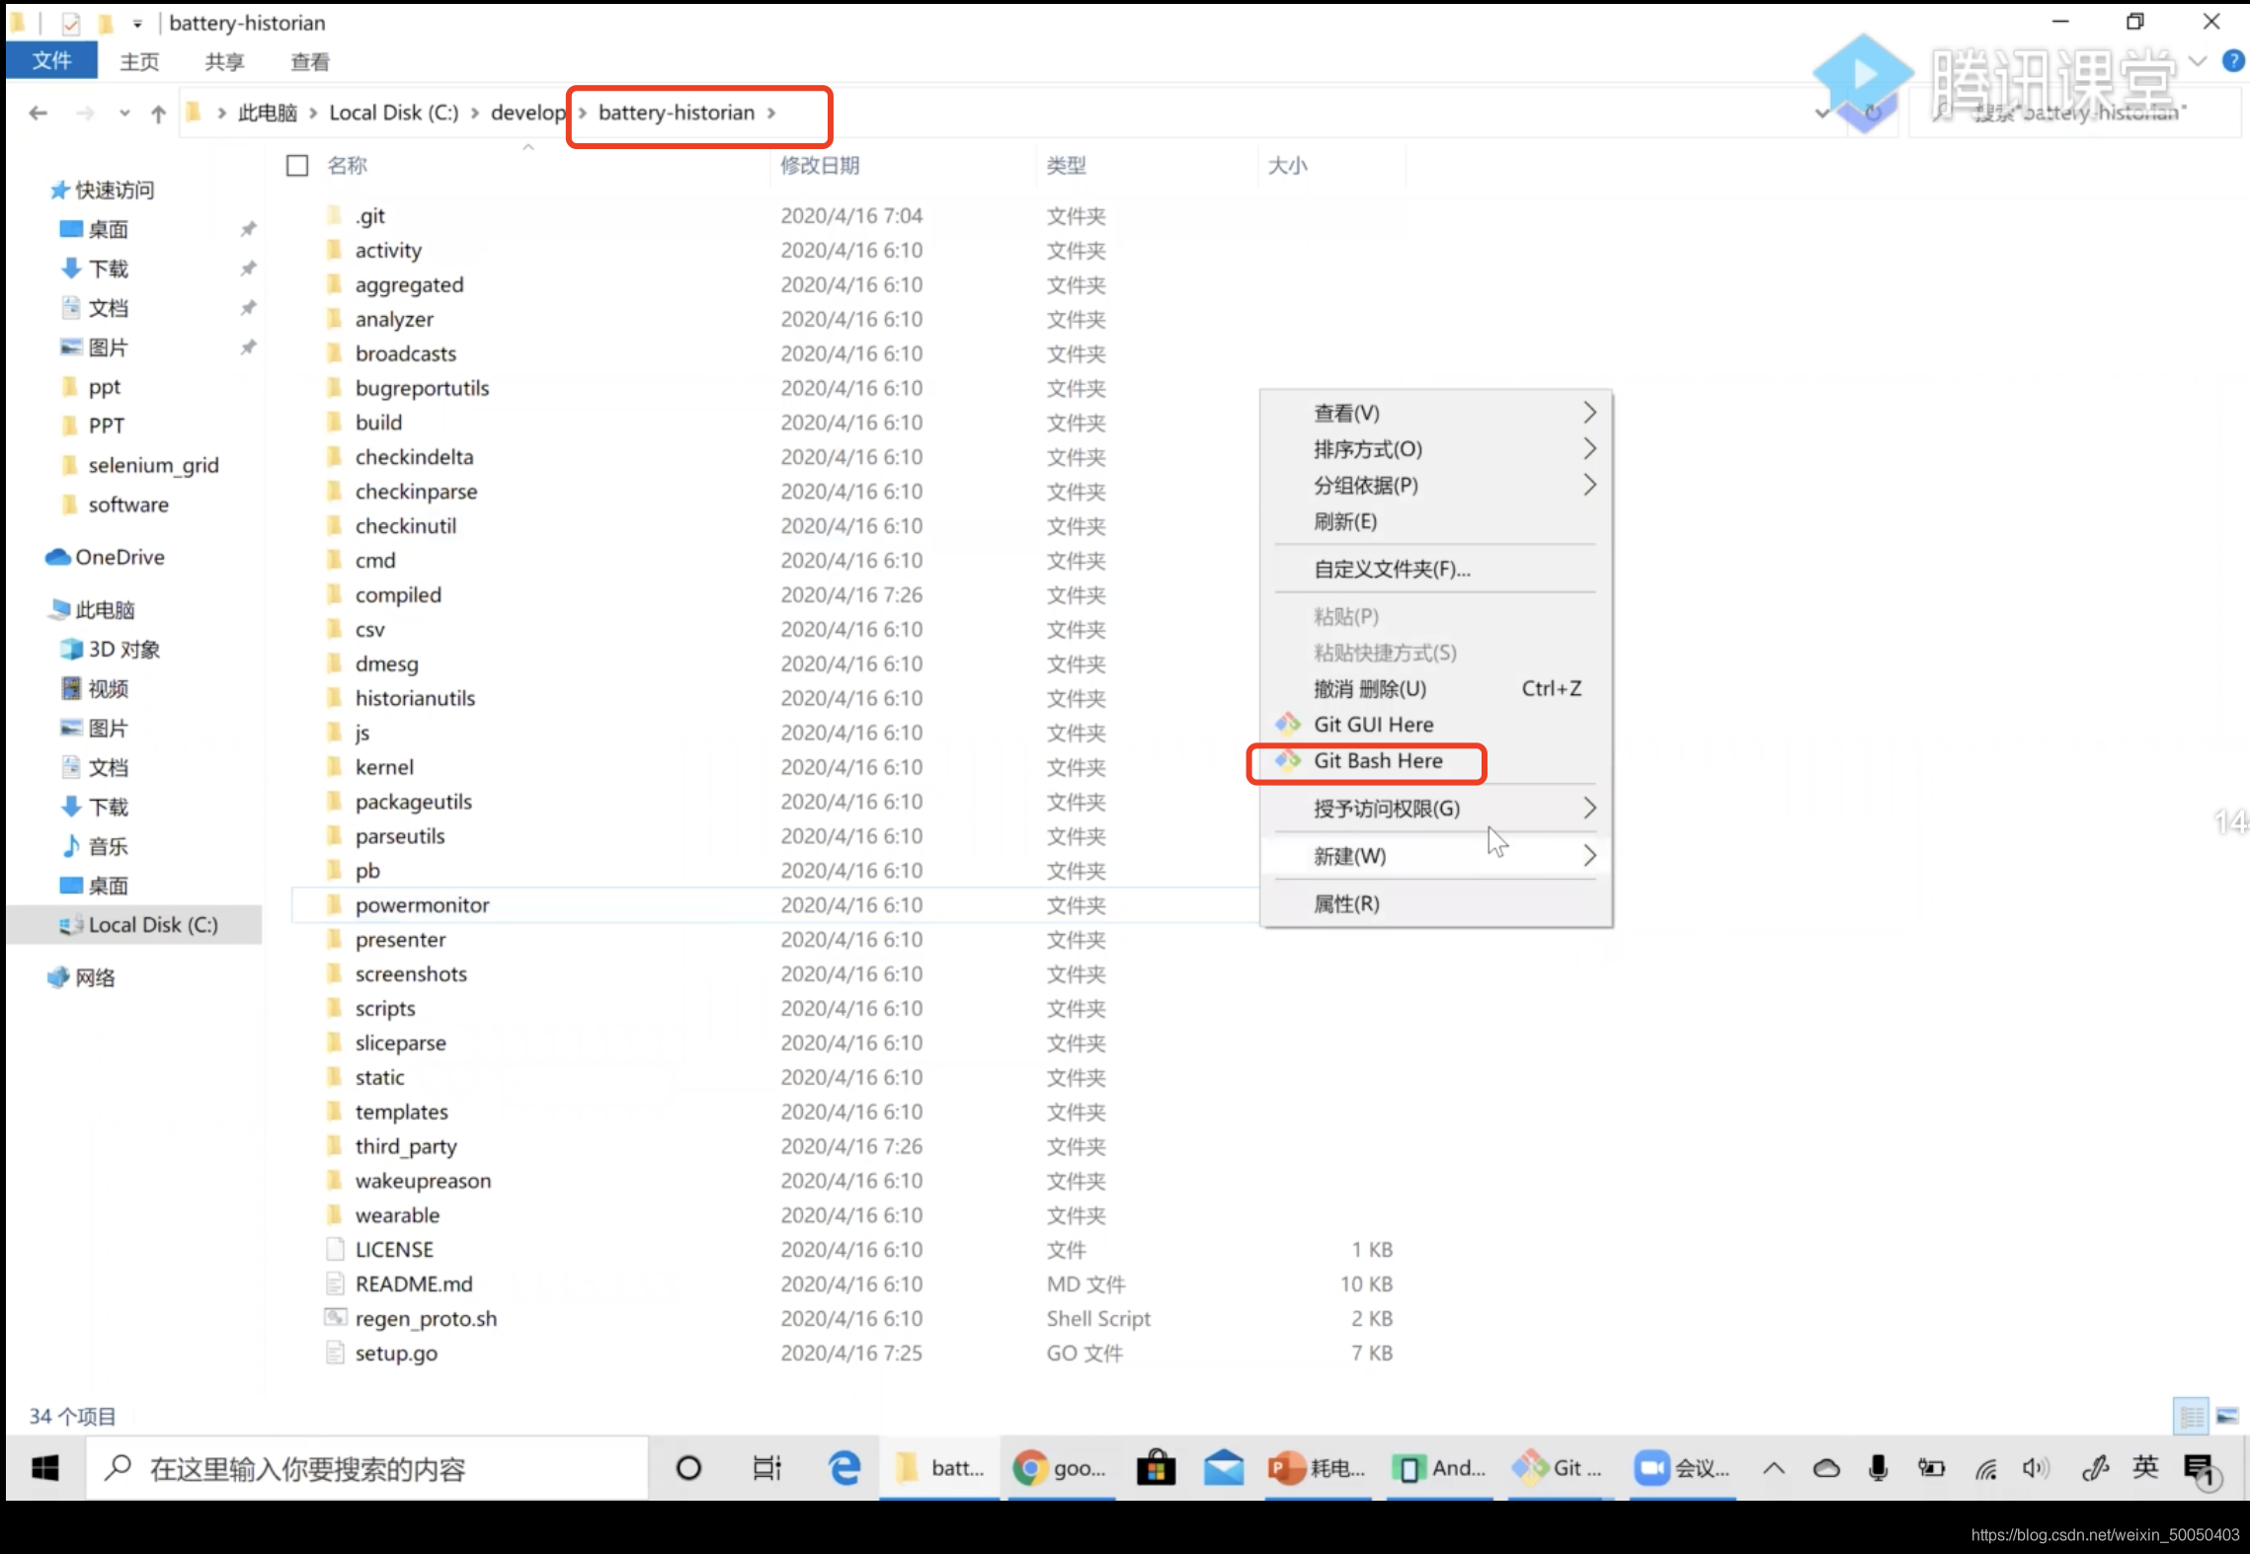Open Microsoft Edge from taskbar
Image resolution: width=2250 pixels, height=1554 pixels.
(x=844, y=1469)
